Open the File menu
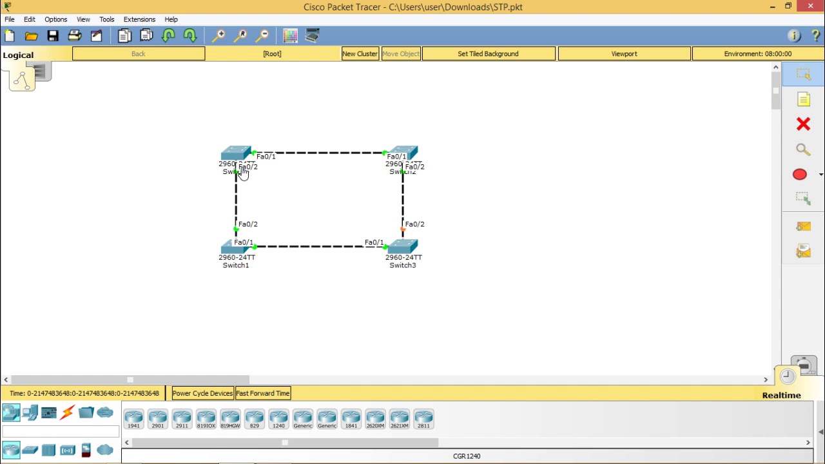 coord(10,19)
